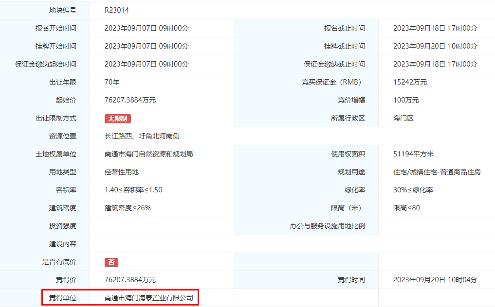Screen dimensions: 495x307
Task: Click the 竞价增幅 value 100万元
Action: tap(406, 100)
